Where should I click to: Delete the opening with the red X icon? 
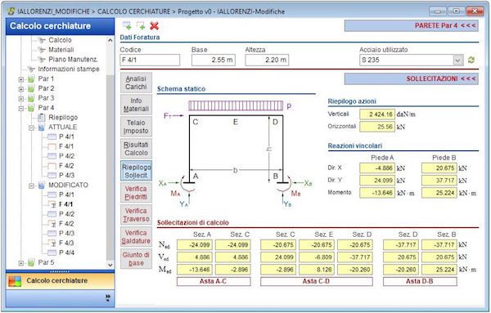tap(154, 25)
